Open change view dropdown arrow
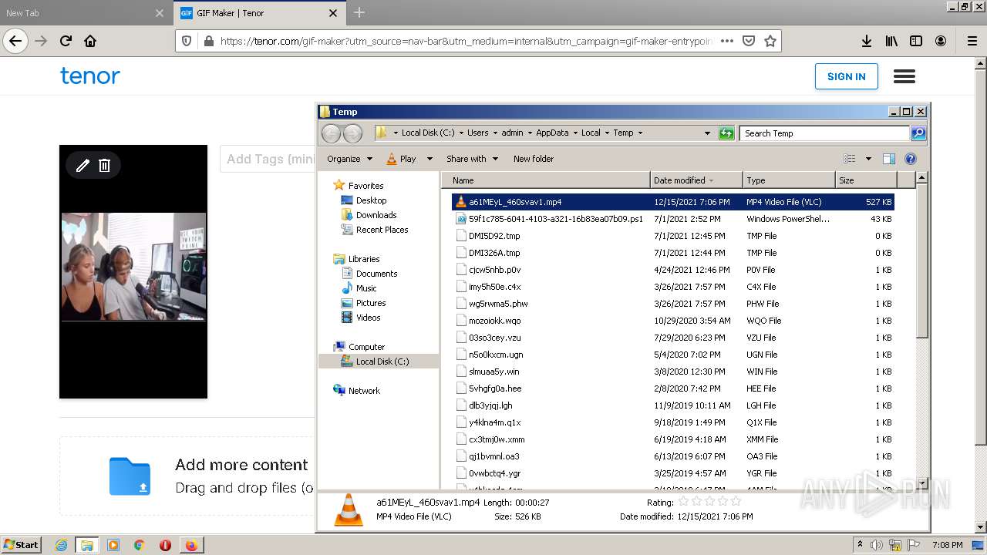The width and height of the screenshot is (987, 555). 868,159
